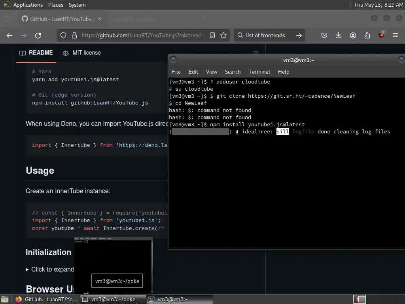The width and height of the screenshot is (405, 304).
Task: Open the browser downloads panel
Action: coord(339,35)
